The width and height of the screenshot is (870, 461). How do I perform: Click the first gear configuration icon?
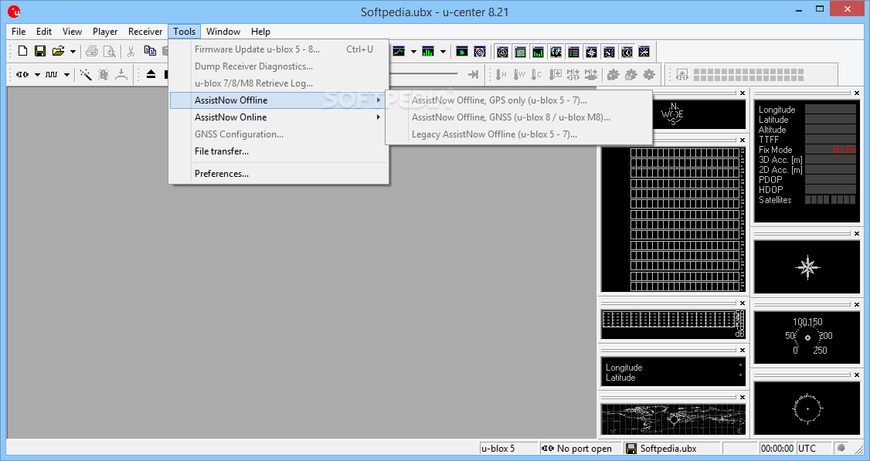point(613,74)
